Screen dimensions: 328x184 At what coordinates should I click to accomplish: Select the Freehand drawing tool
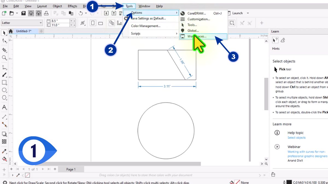click(x=4, y=67)
